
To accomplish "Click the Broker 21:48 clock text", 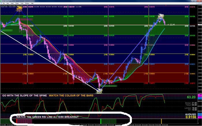I will point(191,103).
